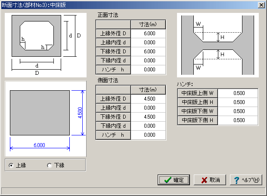Image resolution: width=267 pixels, height=196 pixels.
Task: Open help with ヘルプ(H) button
Action: point(246,180)
